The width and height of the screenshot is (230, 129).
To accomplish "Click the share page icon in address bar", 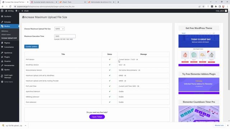I will click(199, 6).
